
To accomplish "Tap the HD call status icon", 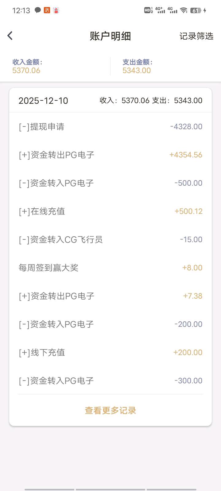I will tap(148, 10).
